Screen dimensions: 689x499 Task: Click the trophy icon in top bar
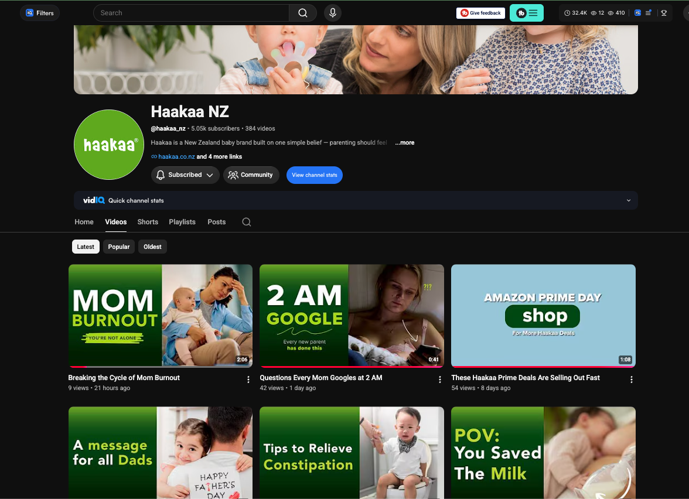(664, 13)
